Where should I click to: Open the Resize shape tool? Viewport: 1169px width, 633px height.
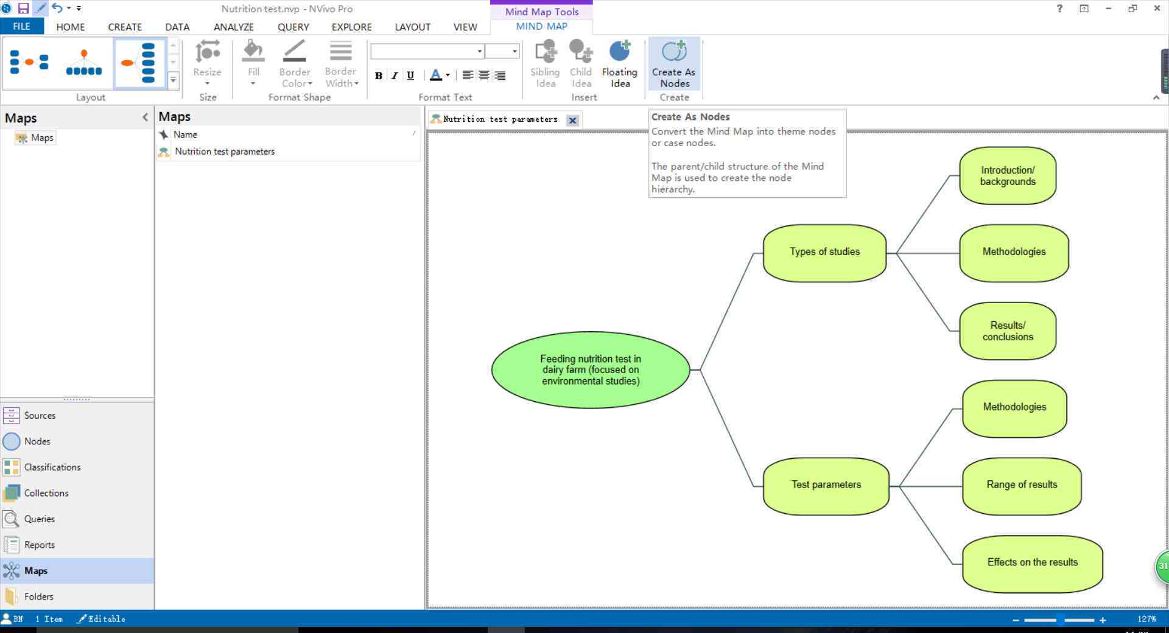click(207, 64)
